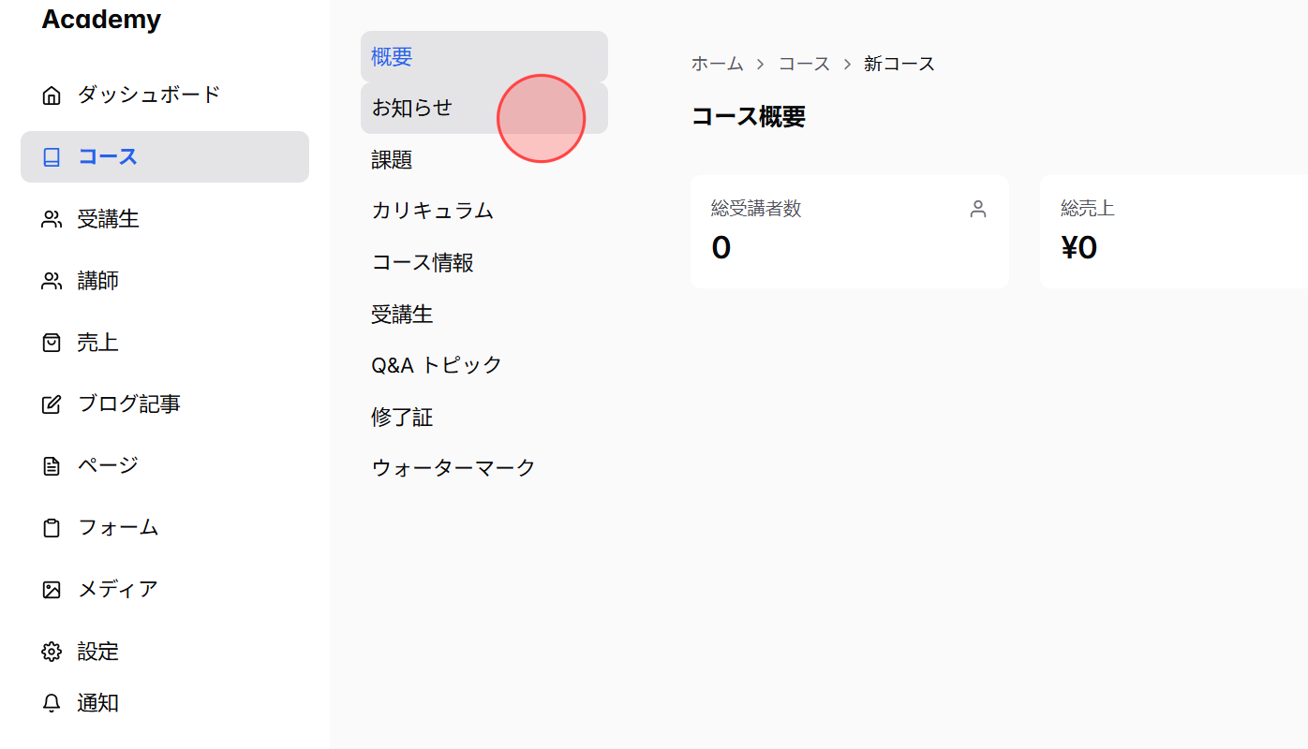Click the notifications bell icon
Image resolution: width=1308 pixels, height=749 pixels.
tap(52, 703)
